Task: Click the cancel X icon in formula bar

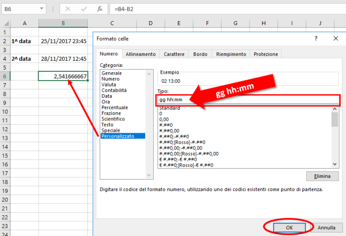Action: 68,9
